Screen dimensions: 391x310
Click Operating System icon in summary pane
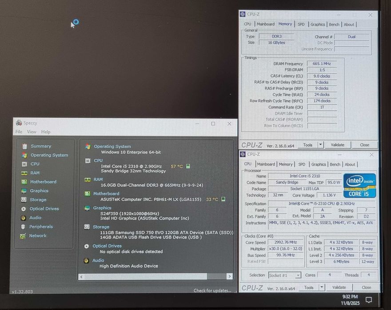coord(88,146)
